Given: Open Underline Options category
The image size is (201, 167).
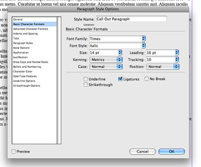Looking at the screenshot, I should click(x=24, y=81).
